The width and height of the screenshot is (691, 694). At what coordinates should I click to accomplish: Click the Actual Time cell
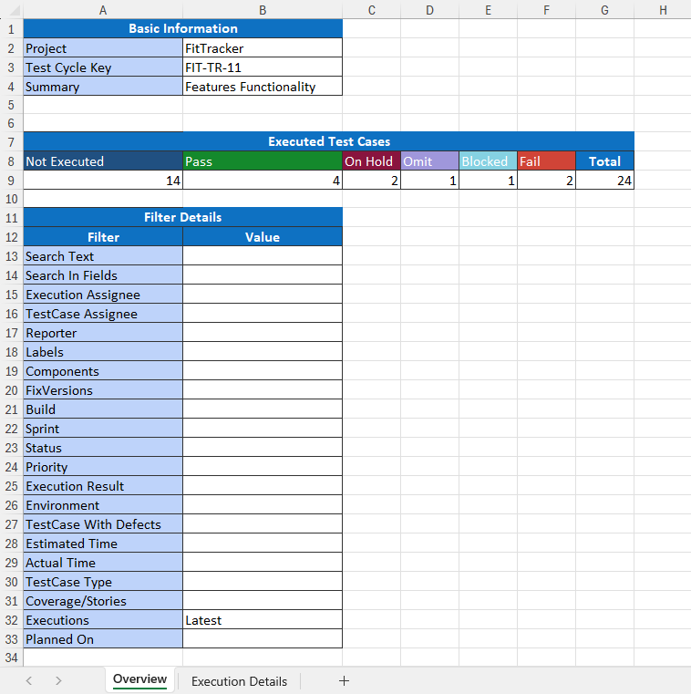pyautogui.click(x=103, y=562)
